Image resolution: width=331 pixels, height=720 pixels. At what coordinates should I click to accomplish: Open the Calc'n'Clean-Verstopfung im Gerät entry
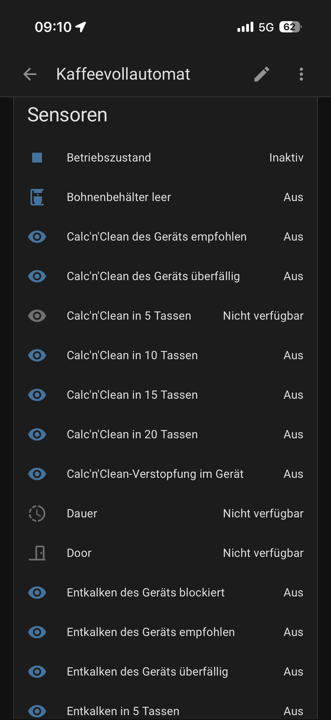click(165, 474)
